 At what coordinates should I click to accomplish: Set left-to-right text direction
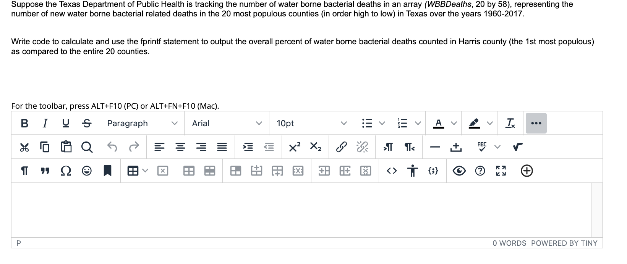[x=388, y=147]
